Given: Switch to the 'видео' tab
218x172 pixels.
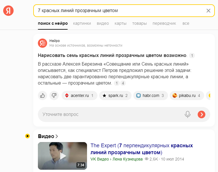Looking at the screenshot, I should [103, 23].
